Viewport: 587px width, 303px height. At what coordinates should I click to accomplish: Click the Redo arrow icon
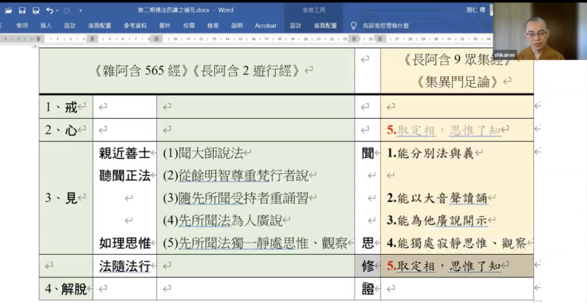click(x=66, y=10)
